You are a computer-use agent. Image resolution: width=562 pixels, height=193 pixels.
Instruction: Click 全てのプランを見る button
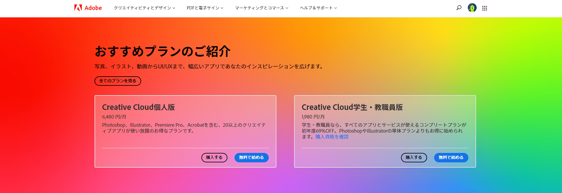pos(118,81)
